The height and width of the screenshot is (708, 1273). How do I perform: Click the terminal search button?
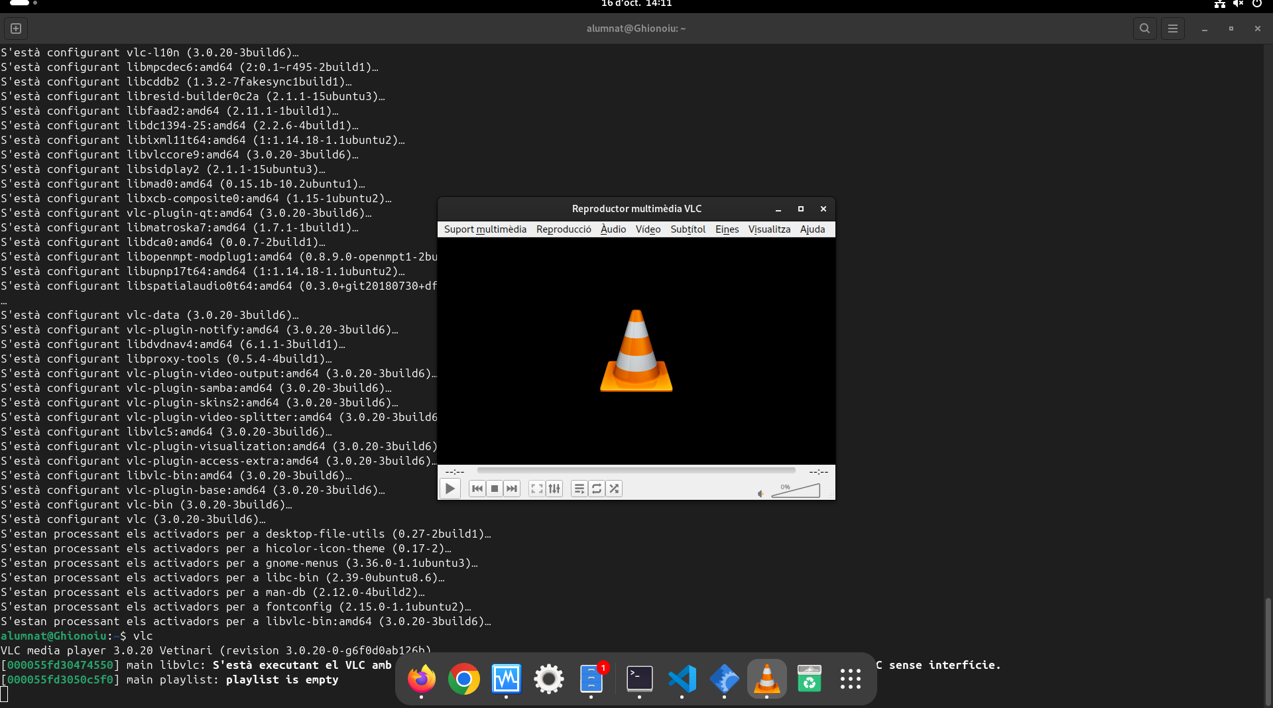click(x=1144, y=29)
